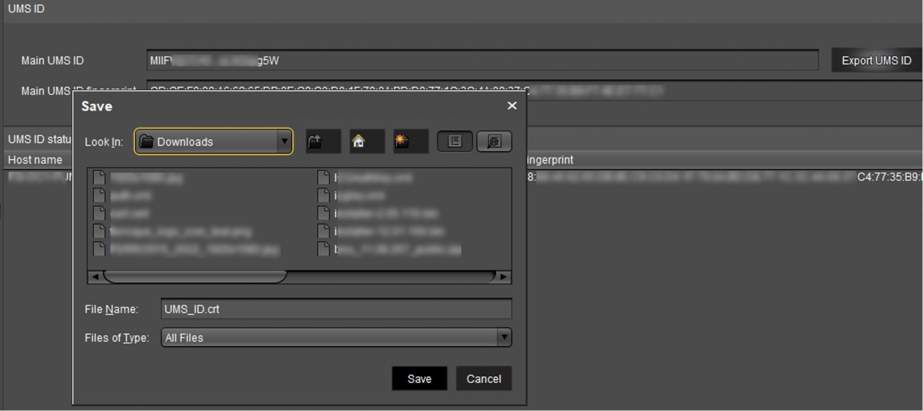Click the Save button

[419, 379]
